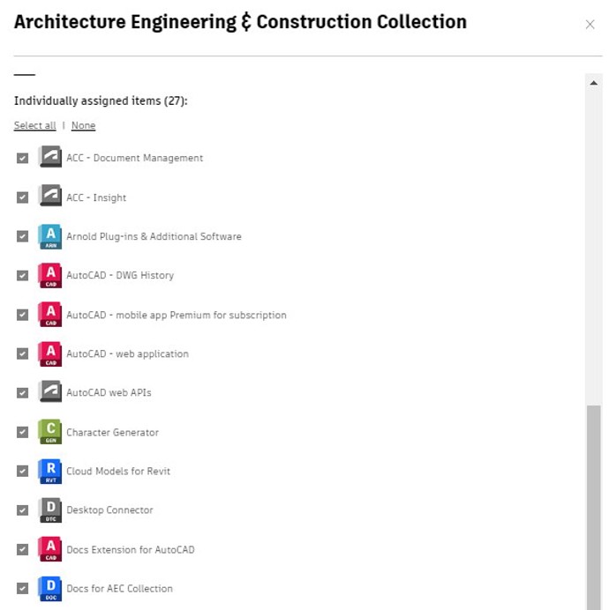Image resolution: width=609 pixels, height=610 pixels.
Task: Click the AutoCAD - web application label
Action: point(127,354)
